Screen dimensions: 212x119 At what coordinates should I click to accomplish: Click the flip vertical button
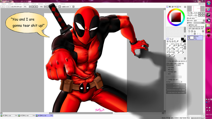(x=176, y=87)
